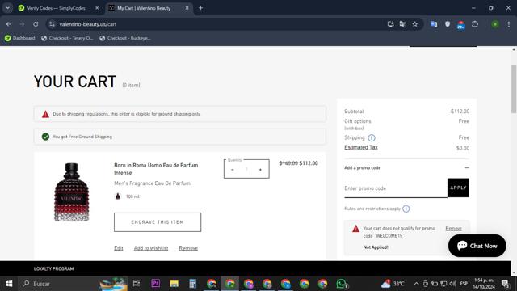Select the My Cart | Valentino Beauty tab
Image resolution: width=517 pixels, height=291 pixels.
point(144,8)
